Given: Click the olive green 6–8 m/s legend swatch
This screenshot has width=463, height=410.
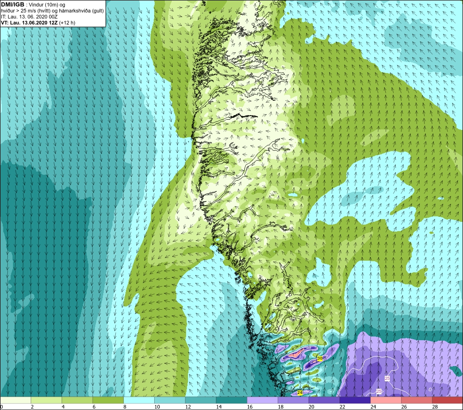Looking at the screenshot, I should click(x=108, y=400).
